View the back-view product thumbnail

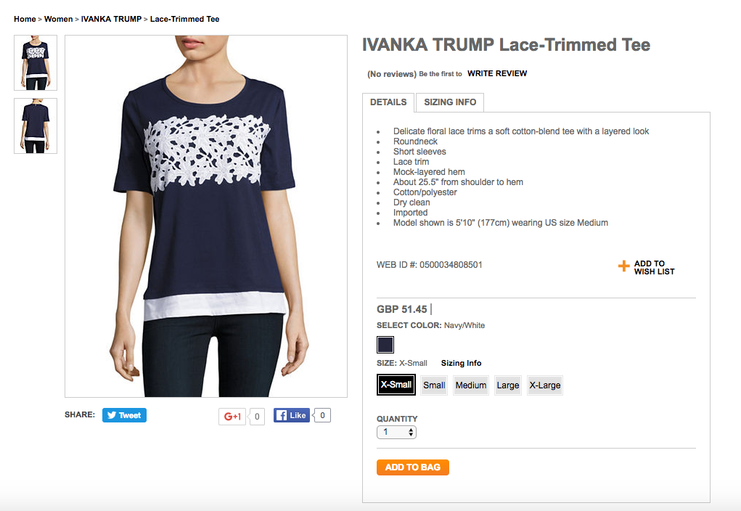pos(36,126)
